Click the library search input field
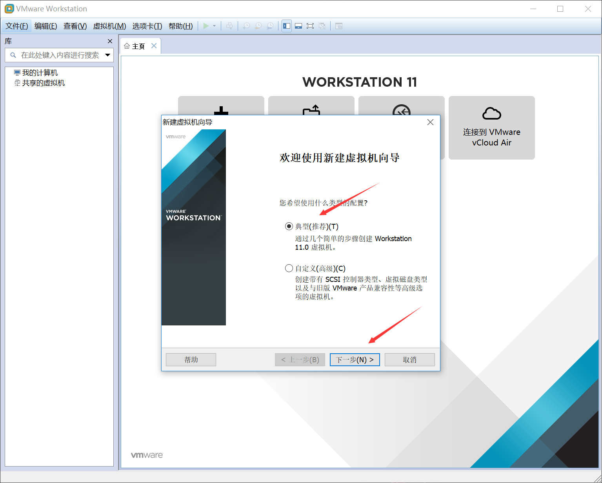Screen dimensions: 602x483 [59, 55]
